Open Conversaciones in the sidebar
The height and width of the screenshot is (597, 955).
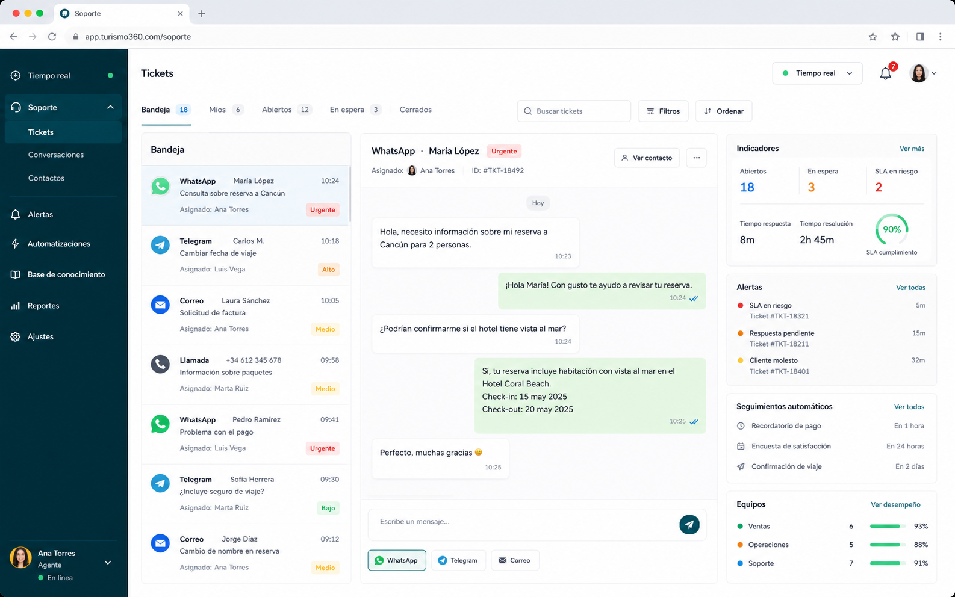click(x=56, y=155)
